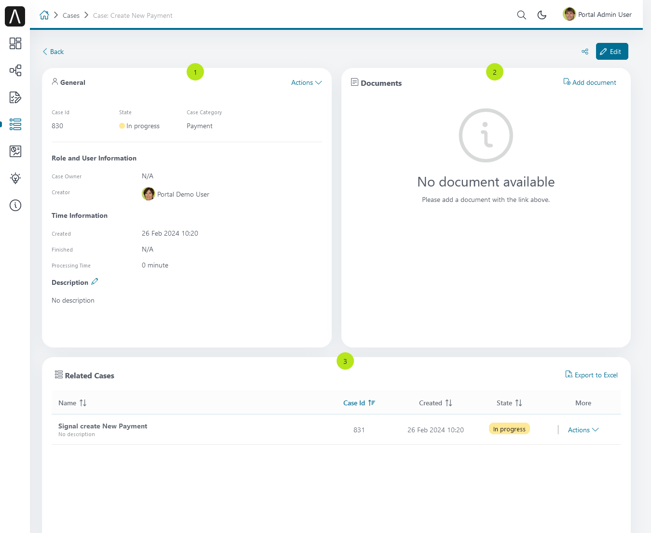Open Actions menu for case 831
The image size is (651, 533).
tap(583, 430)
